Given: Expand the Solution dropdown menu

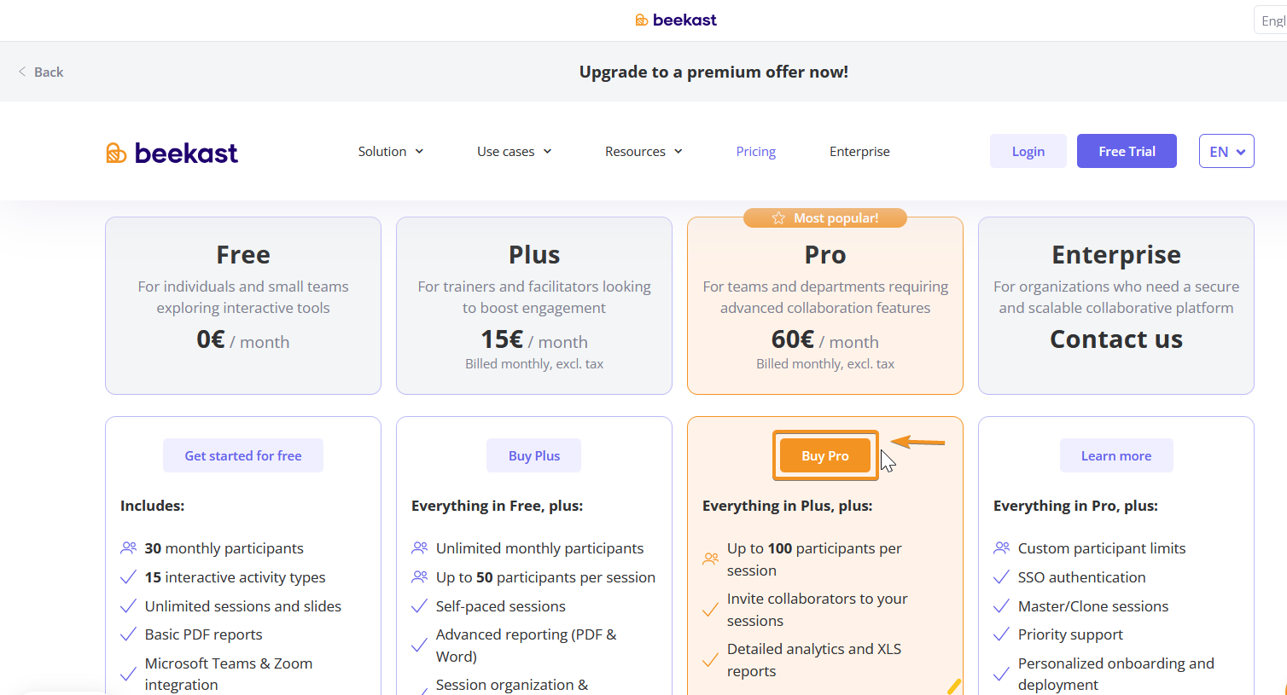Looking at the screenshot, I should click(x=391, y=152).
